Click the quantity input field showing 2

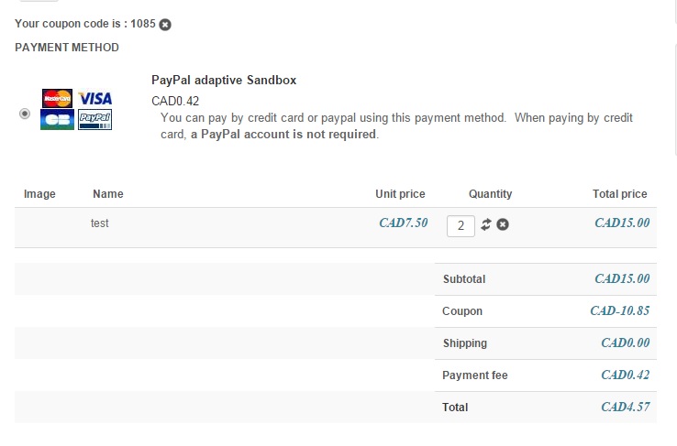461,225
